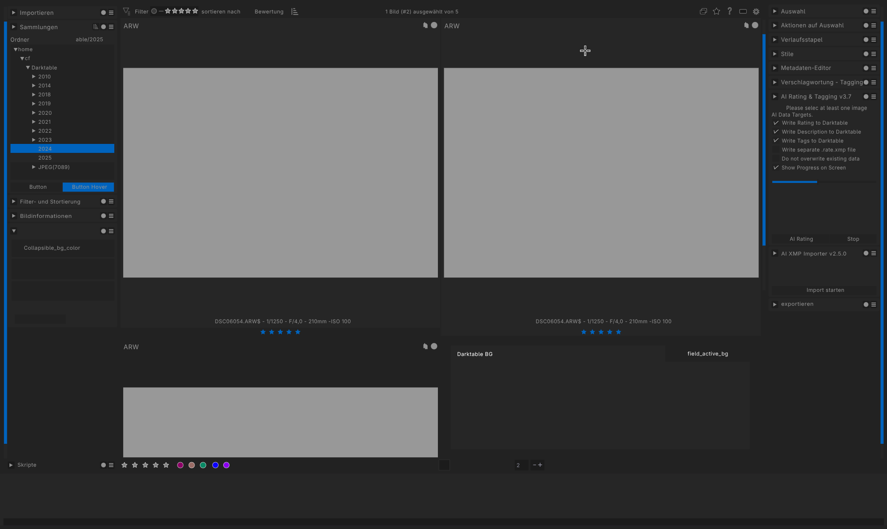Toggle star overlay icon in top bar
This screenshot has width=887, height=529.
click(x=716, y=12)
